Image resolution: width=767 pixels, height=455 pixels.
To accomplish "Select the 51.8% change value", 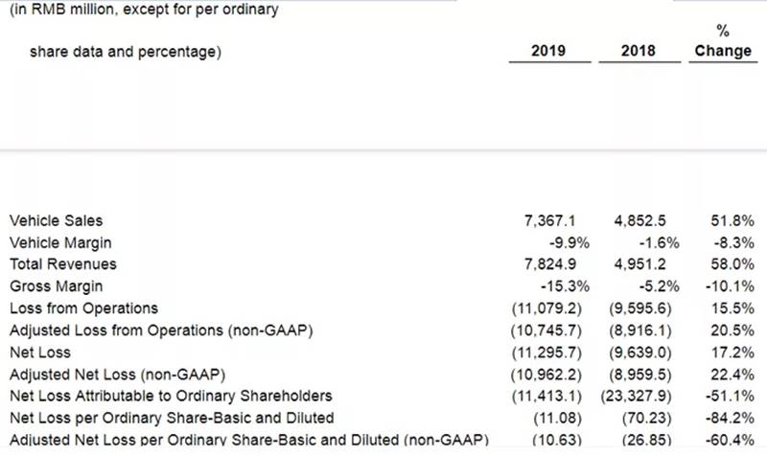I will 732,221.
